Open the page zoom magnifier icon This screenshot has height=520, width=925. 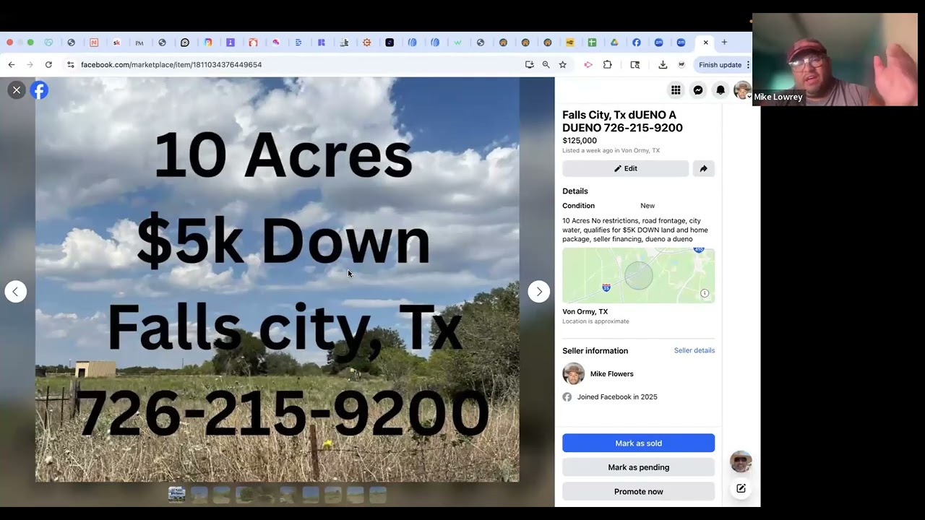[546, 64]
